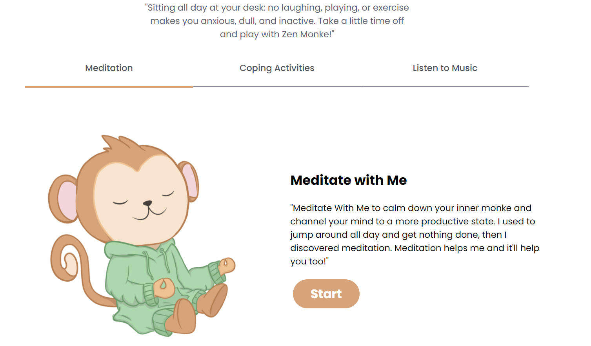Image resolution: width=591 pixels, height=346 pixels.
Task: Click the gray line under Listen to Music
Action: [x=445, y=87]
